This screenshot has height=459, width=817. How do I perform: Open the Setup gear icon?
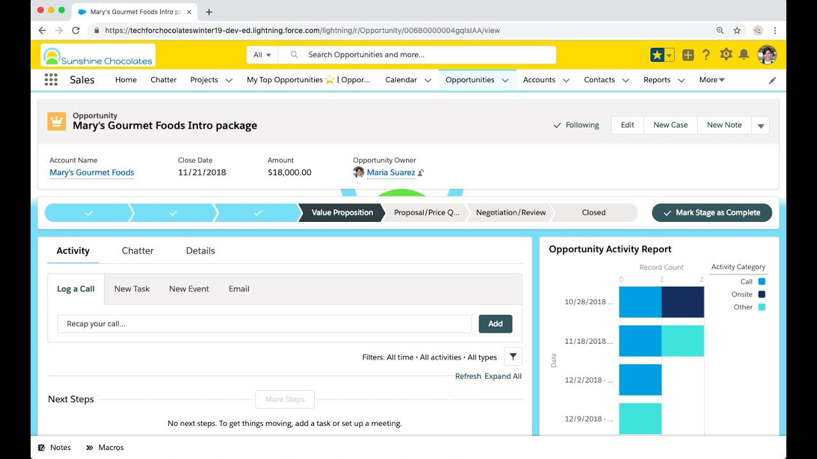coord(726,54)
